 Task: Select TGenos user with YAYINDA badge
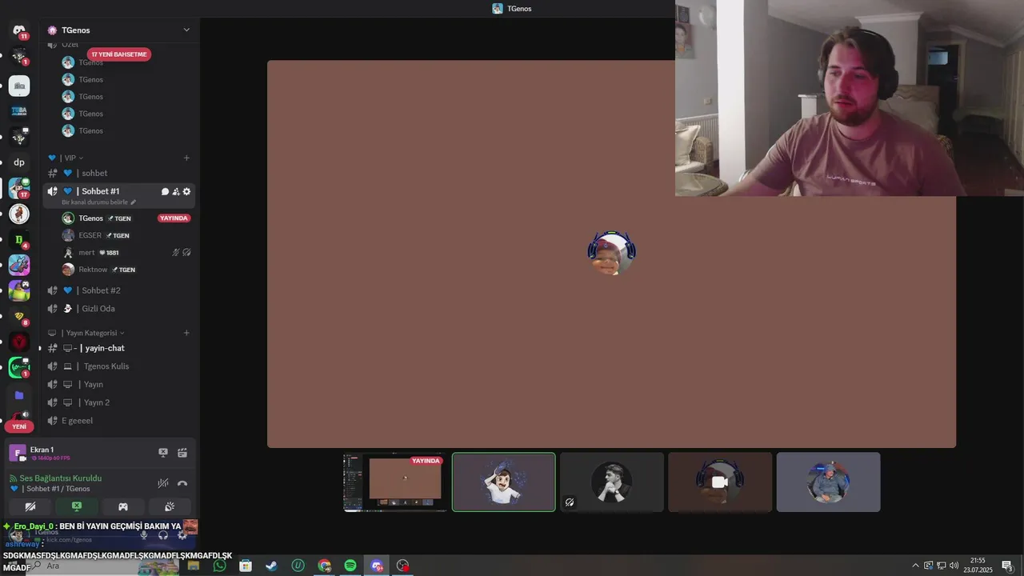[126, 218]
